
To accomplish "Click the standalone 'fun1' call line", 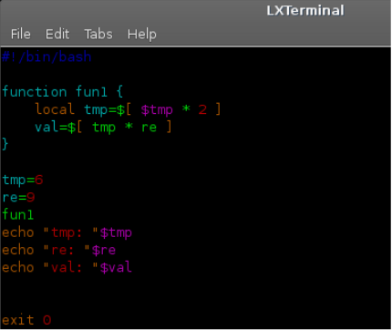I will 17,214.
